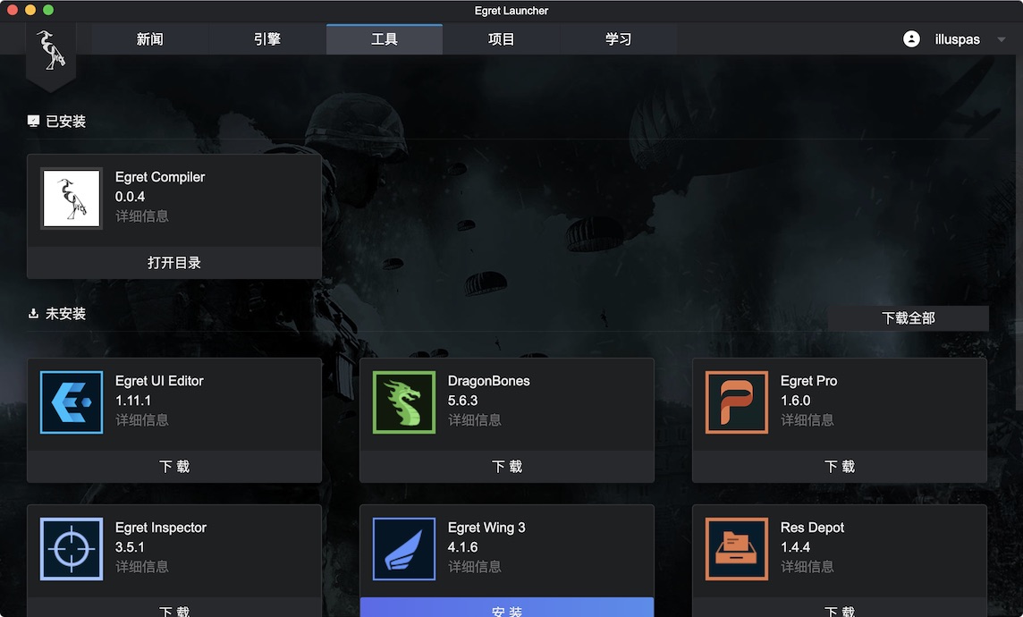Download DragonBones
1023x617 pixels.
(x=507, y=467)
